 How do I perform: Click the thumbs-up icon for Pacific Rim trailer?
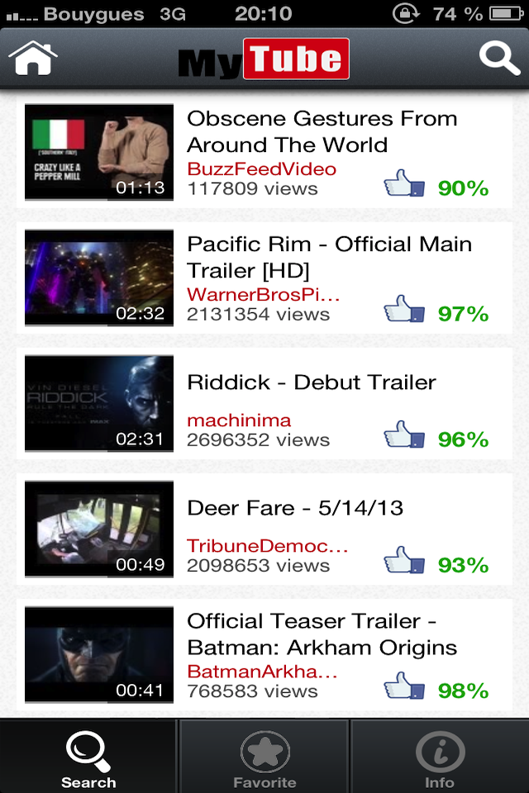403,308
